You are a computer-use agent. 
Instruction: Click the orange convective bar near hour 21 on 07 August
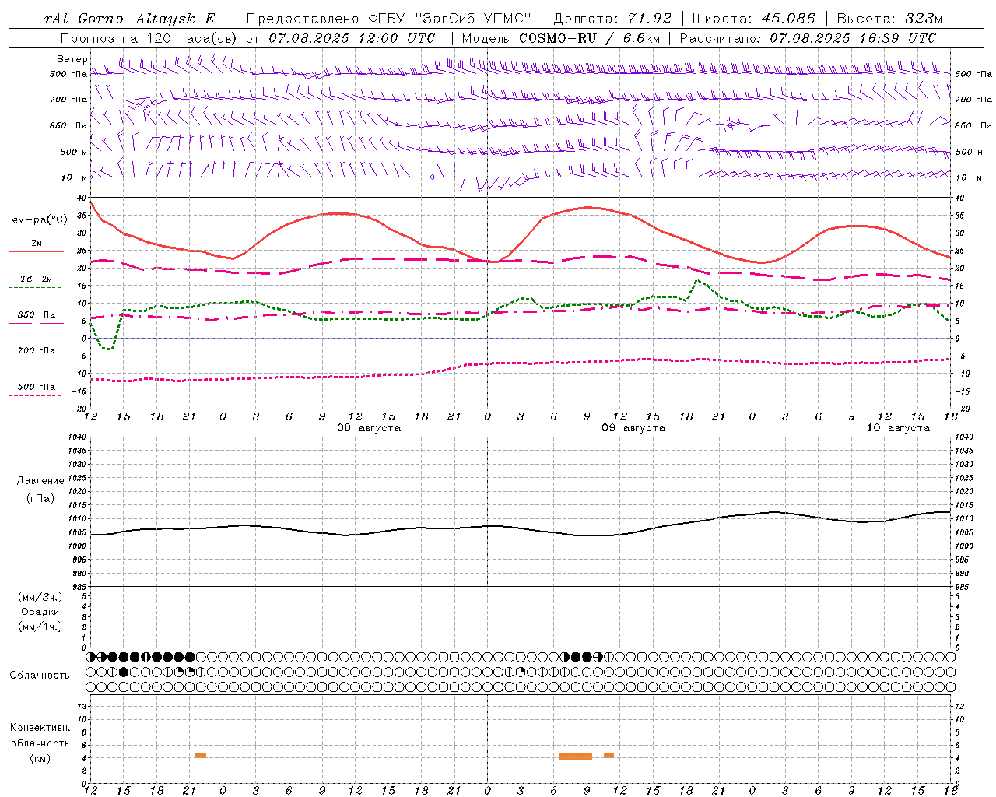tap(201, 755)
